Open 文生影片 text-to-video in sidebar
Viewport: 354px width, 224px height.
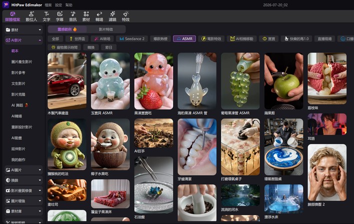coord(18,84)
